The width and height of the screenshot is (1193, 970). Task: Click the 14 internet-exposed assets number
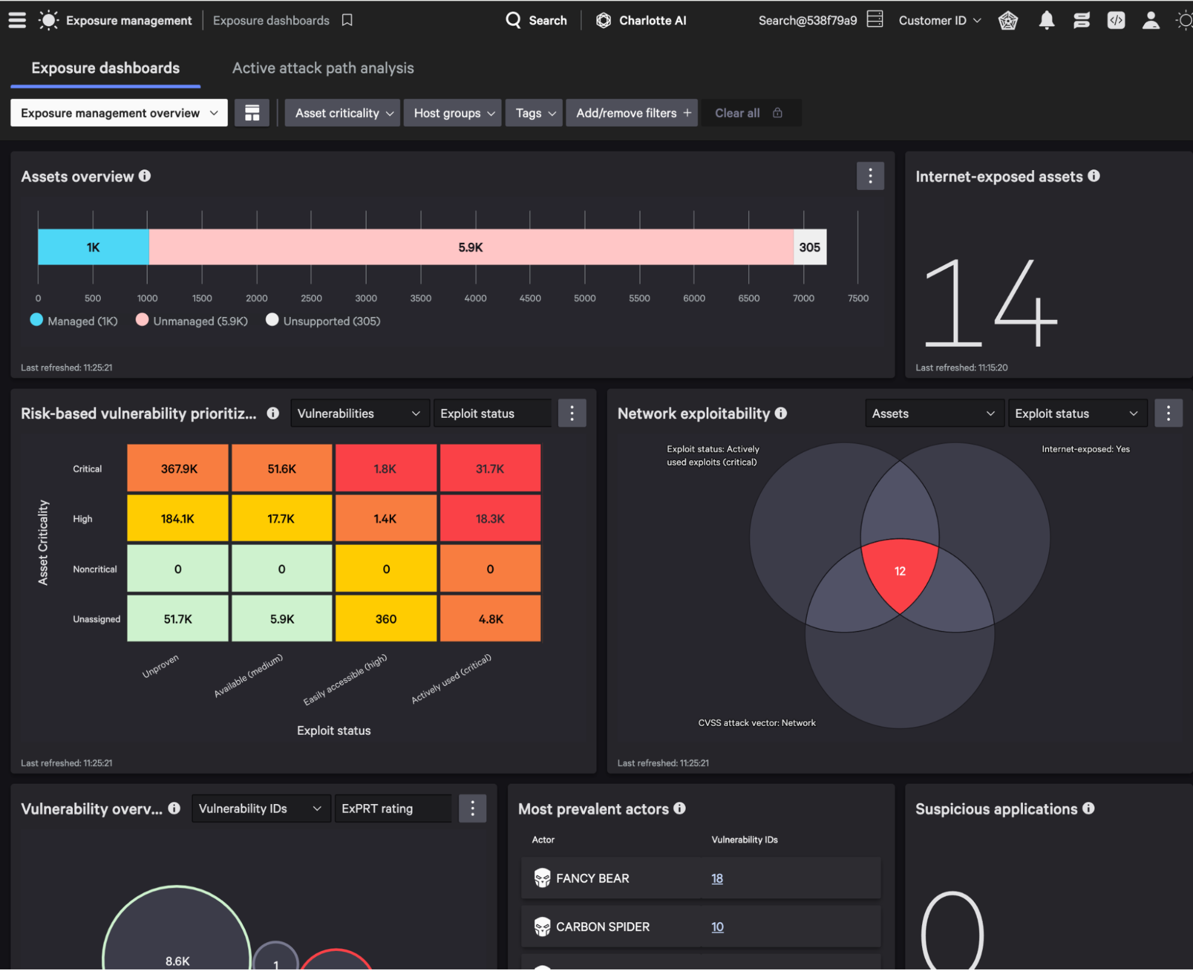point(991,302)
